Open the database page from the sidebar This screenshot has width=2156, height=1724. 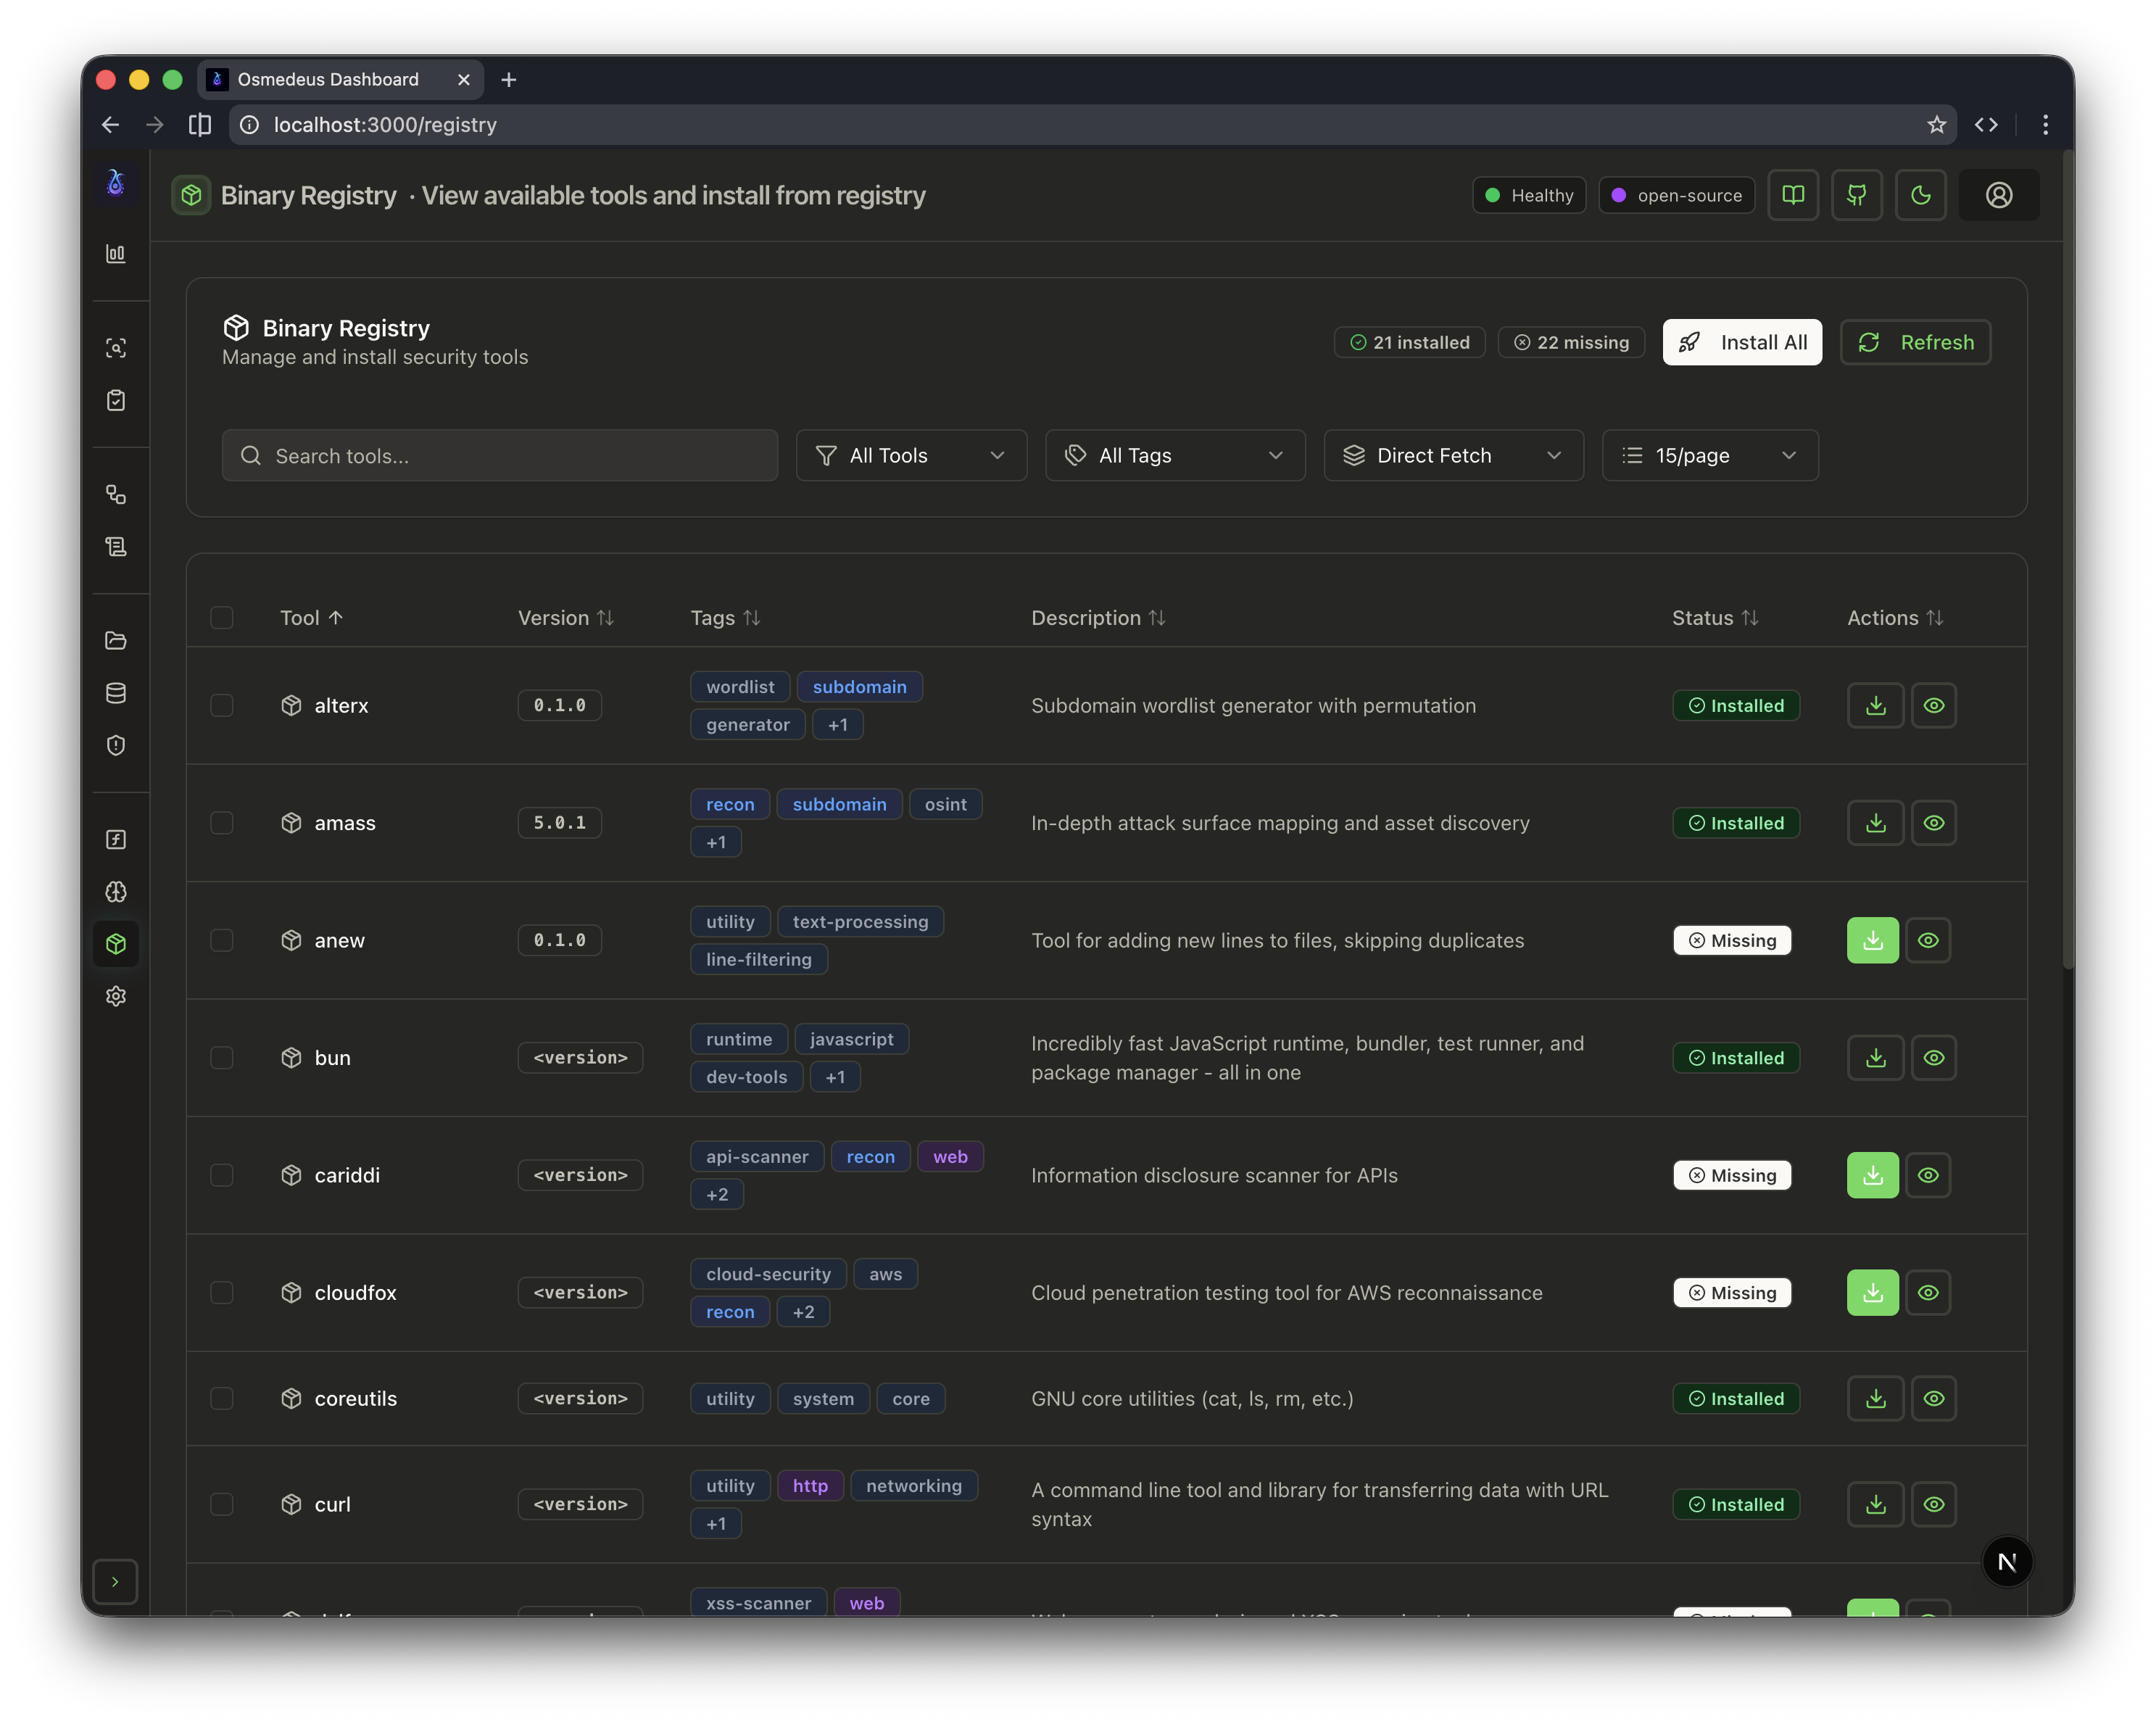click(117, 693)
